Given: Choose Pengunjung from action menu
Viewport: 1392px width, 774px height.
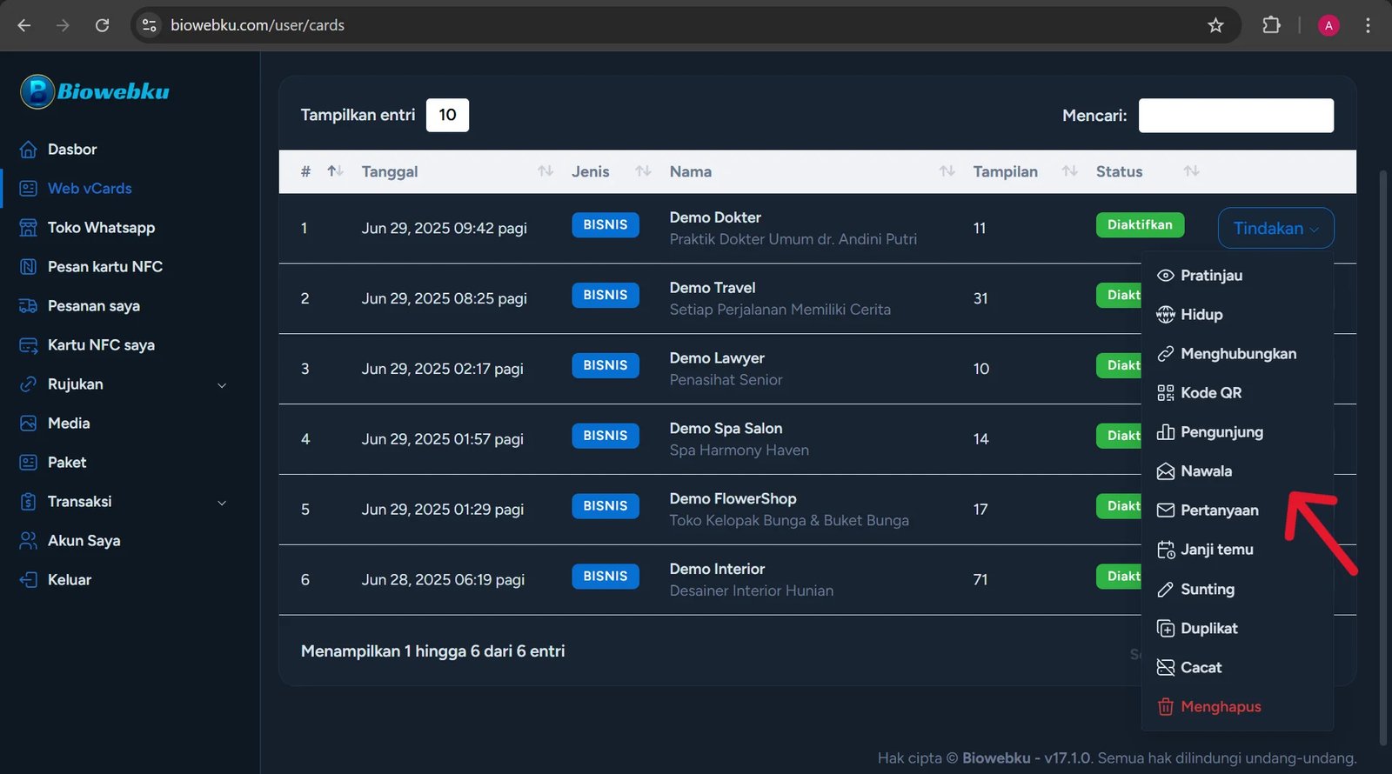Looking at the screenshot, I should [x=1237, y=432].
